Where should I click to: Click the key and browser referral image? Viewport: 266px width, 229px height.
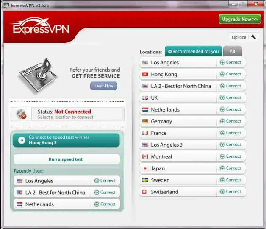coord(38,75)
